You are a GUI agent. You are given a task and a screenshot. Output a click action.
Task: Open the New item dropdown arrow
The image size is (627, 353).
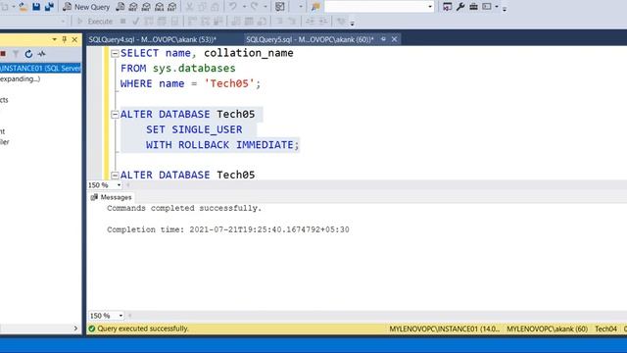coord(13,7)
